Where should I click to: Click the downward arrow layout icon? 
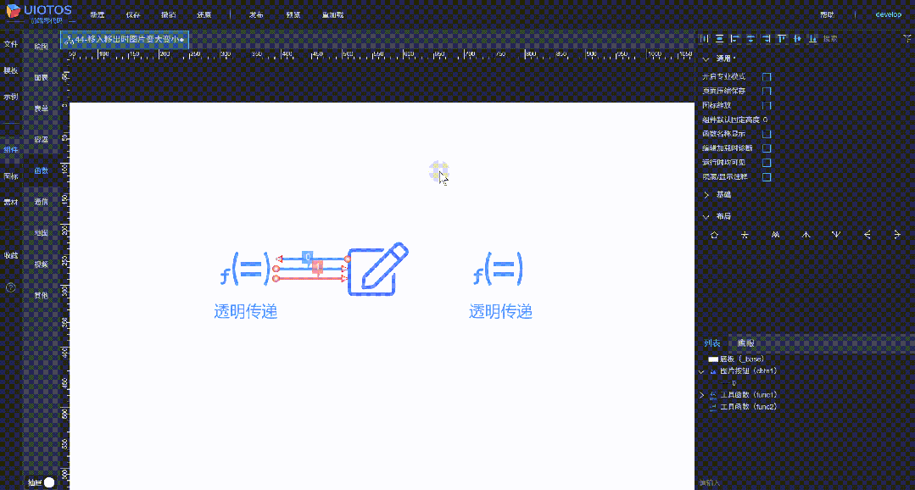tap(837, 235)
